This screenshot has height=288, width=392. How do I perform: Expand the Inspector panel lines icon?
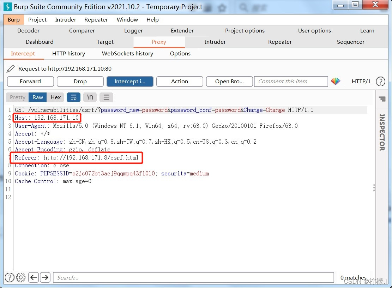point(382,99)
